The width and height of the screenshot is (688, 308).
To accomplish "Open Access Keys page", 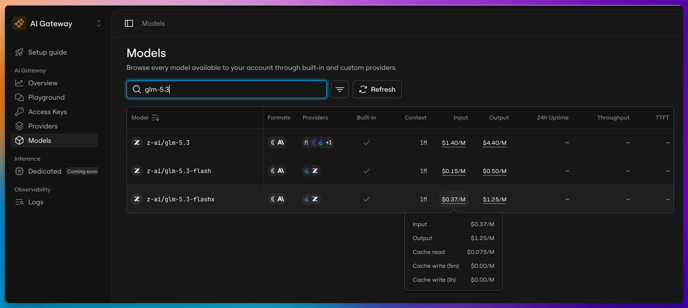I will [x=54, y=112].
